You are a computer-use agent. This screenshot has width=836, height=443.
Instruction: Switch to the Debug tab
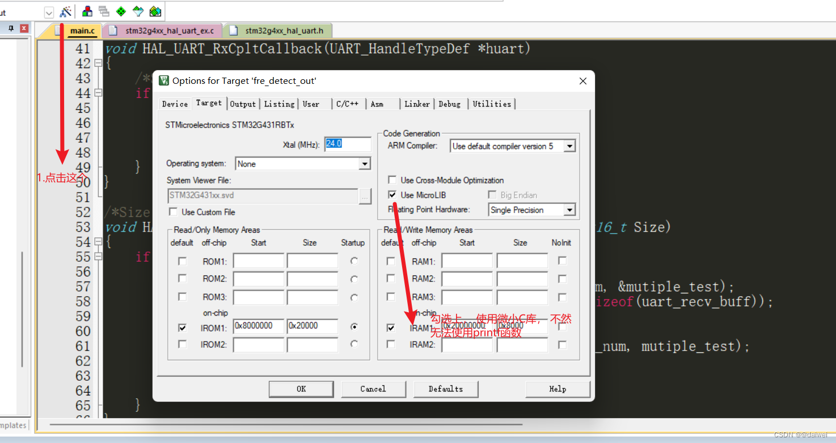(450, 104)
